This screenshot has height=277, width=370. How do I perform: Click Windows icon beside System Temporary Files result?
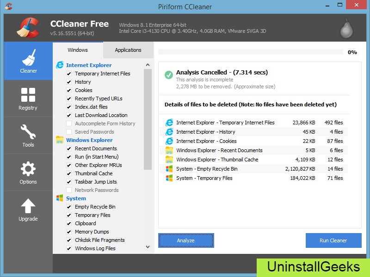(169, 178)
